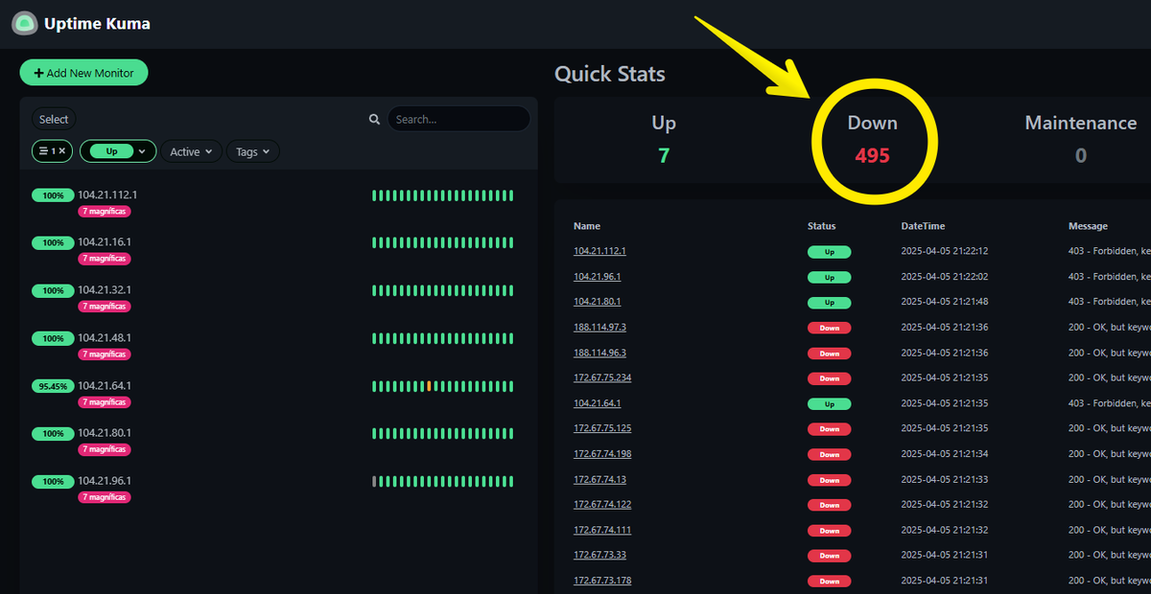Open 172.67.73.178 link in table
Image resolution: width=1151 pixels, height=594 pixels.
(602, 581)
